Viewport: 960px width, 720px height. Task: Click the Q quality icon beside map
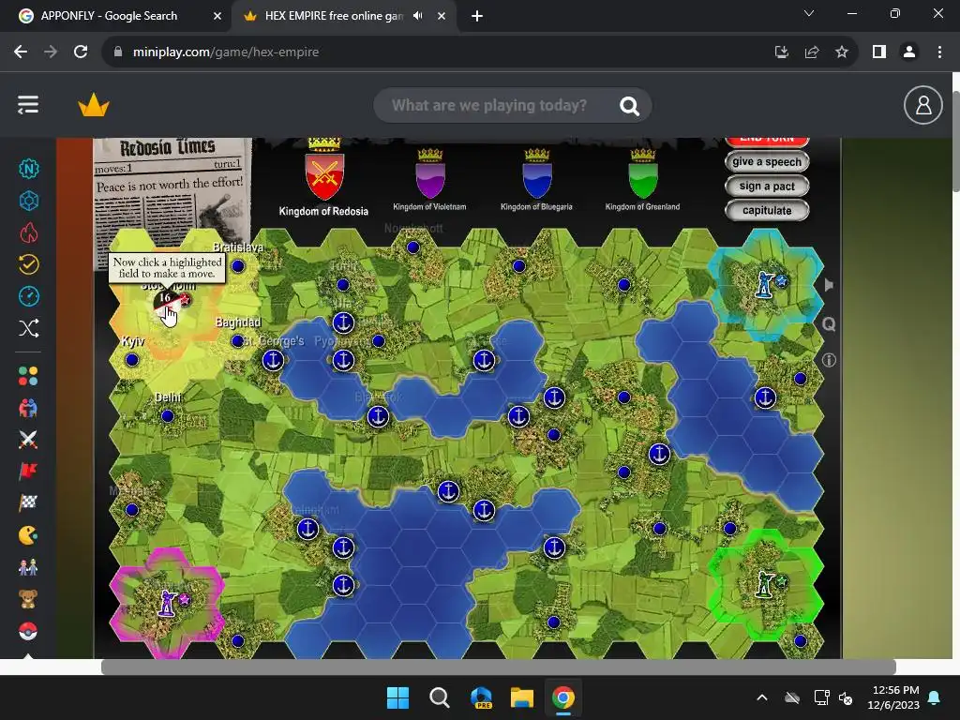(x=829, y=323)
